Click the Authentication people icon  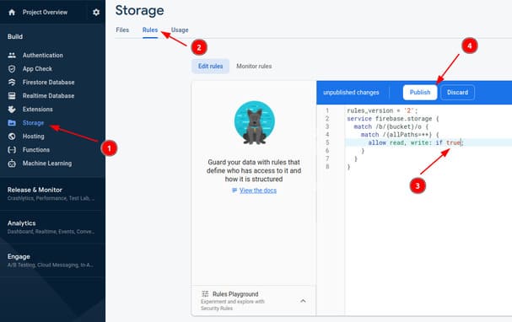[12, 56]
